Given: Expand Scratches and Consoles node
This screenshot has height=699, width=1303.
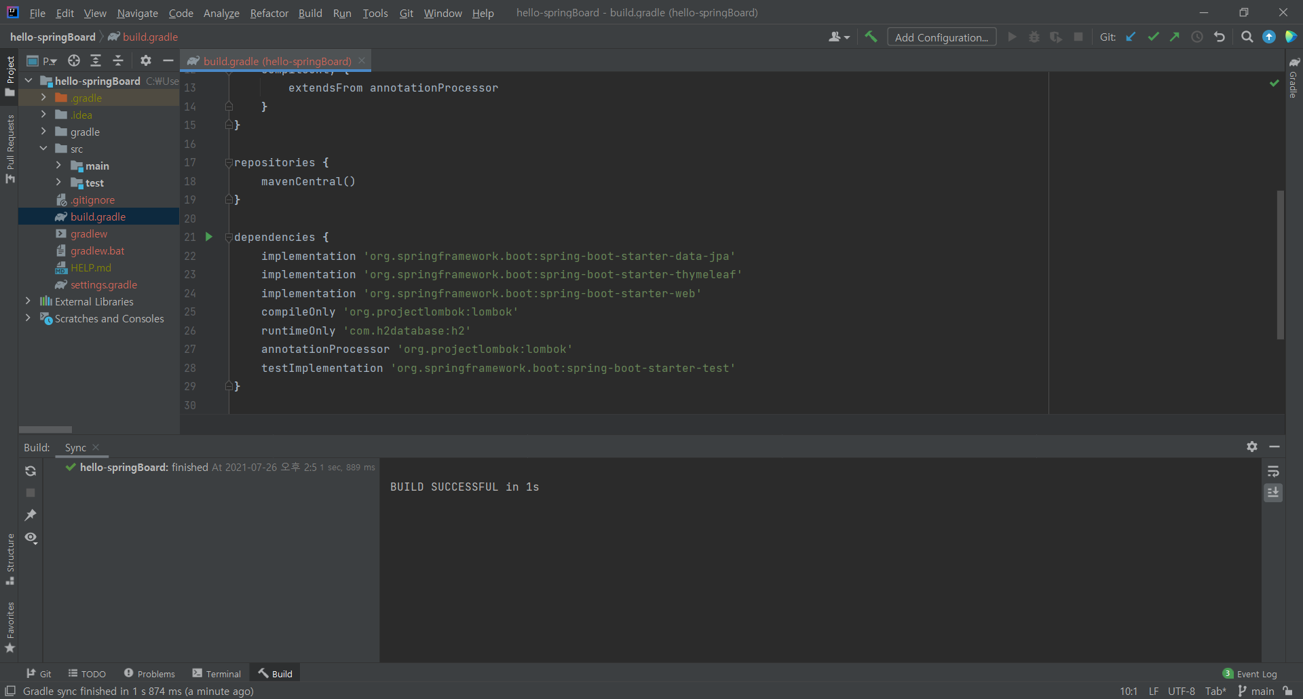Looking at the screenshot, I should (28, 318).
